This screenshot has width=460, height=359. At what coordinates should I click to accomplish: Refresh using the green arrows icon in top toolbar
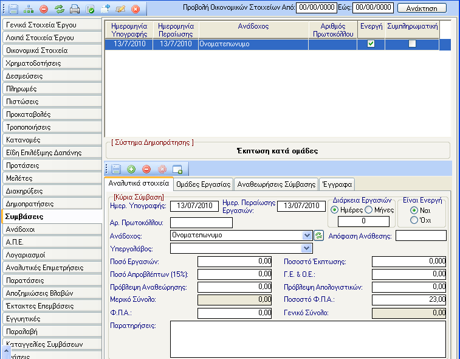(60, 9)
